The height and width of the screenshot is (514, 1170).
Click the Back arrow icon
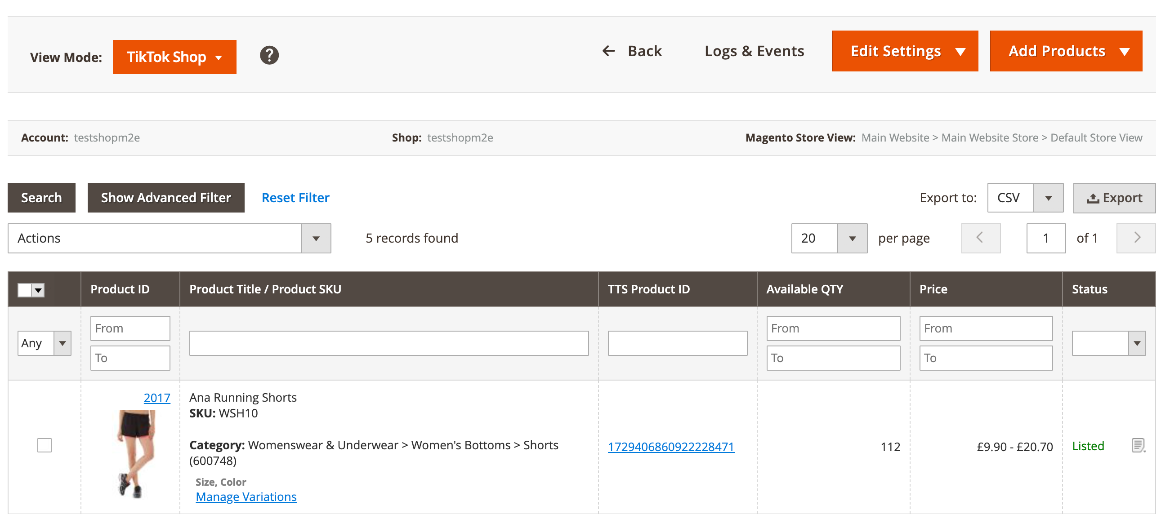(608, 51)
